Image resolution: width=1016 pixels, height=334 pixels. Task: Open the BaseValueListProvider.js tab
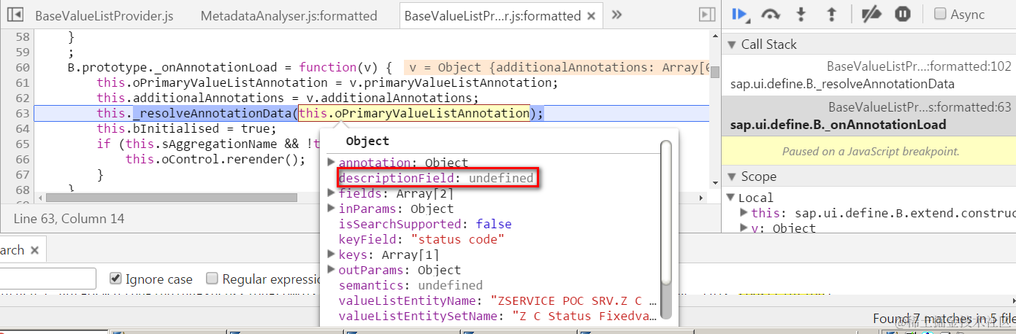[104, 15]
